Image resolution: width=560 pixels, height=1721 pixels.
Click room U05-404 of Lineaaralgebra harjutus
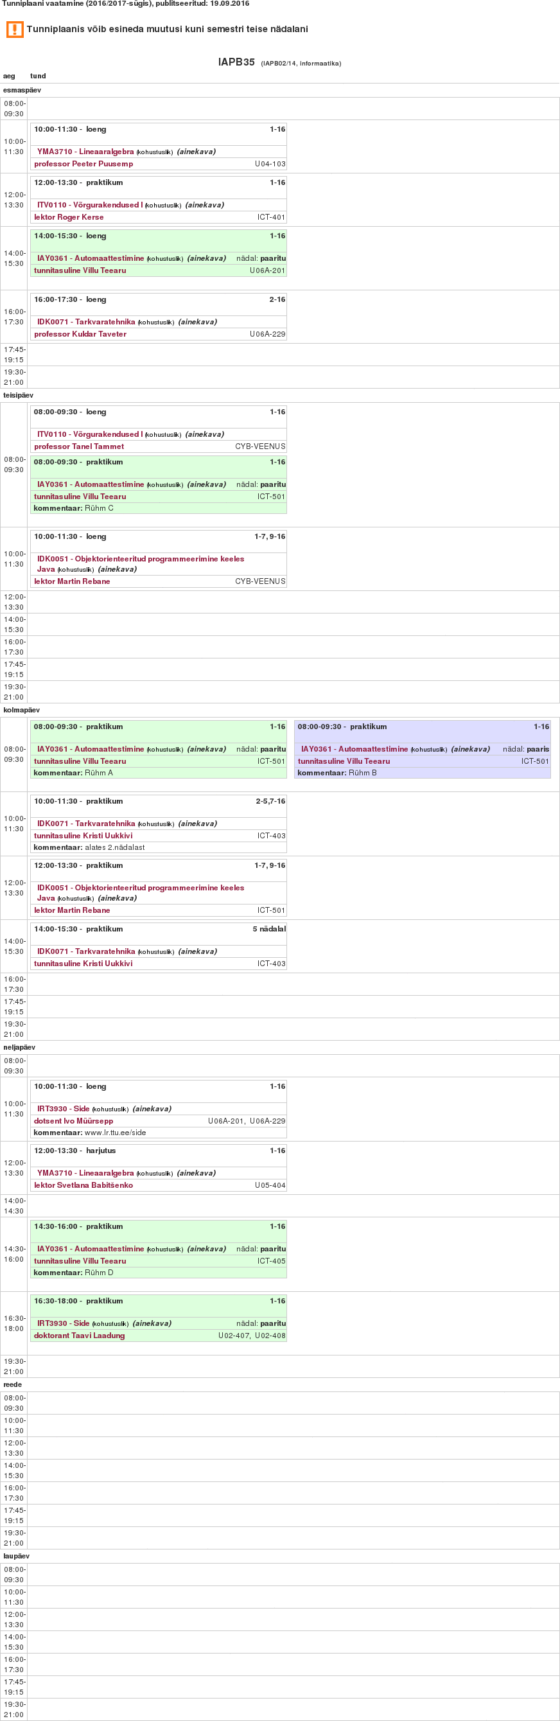(270, 1185)
